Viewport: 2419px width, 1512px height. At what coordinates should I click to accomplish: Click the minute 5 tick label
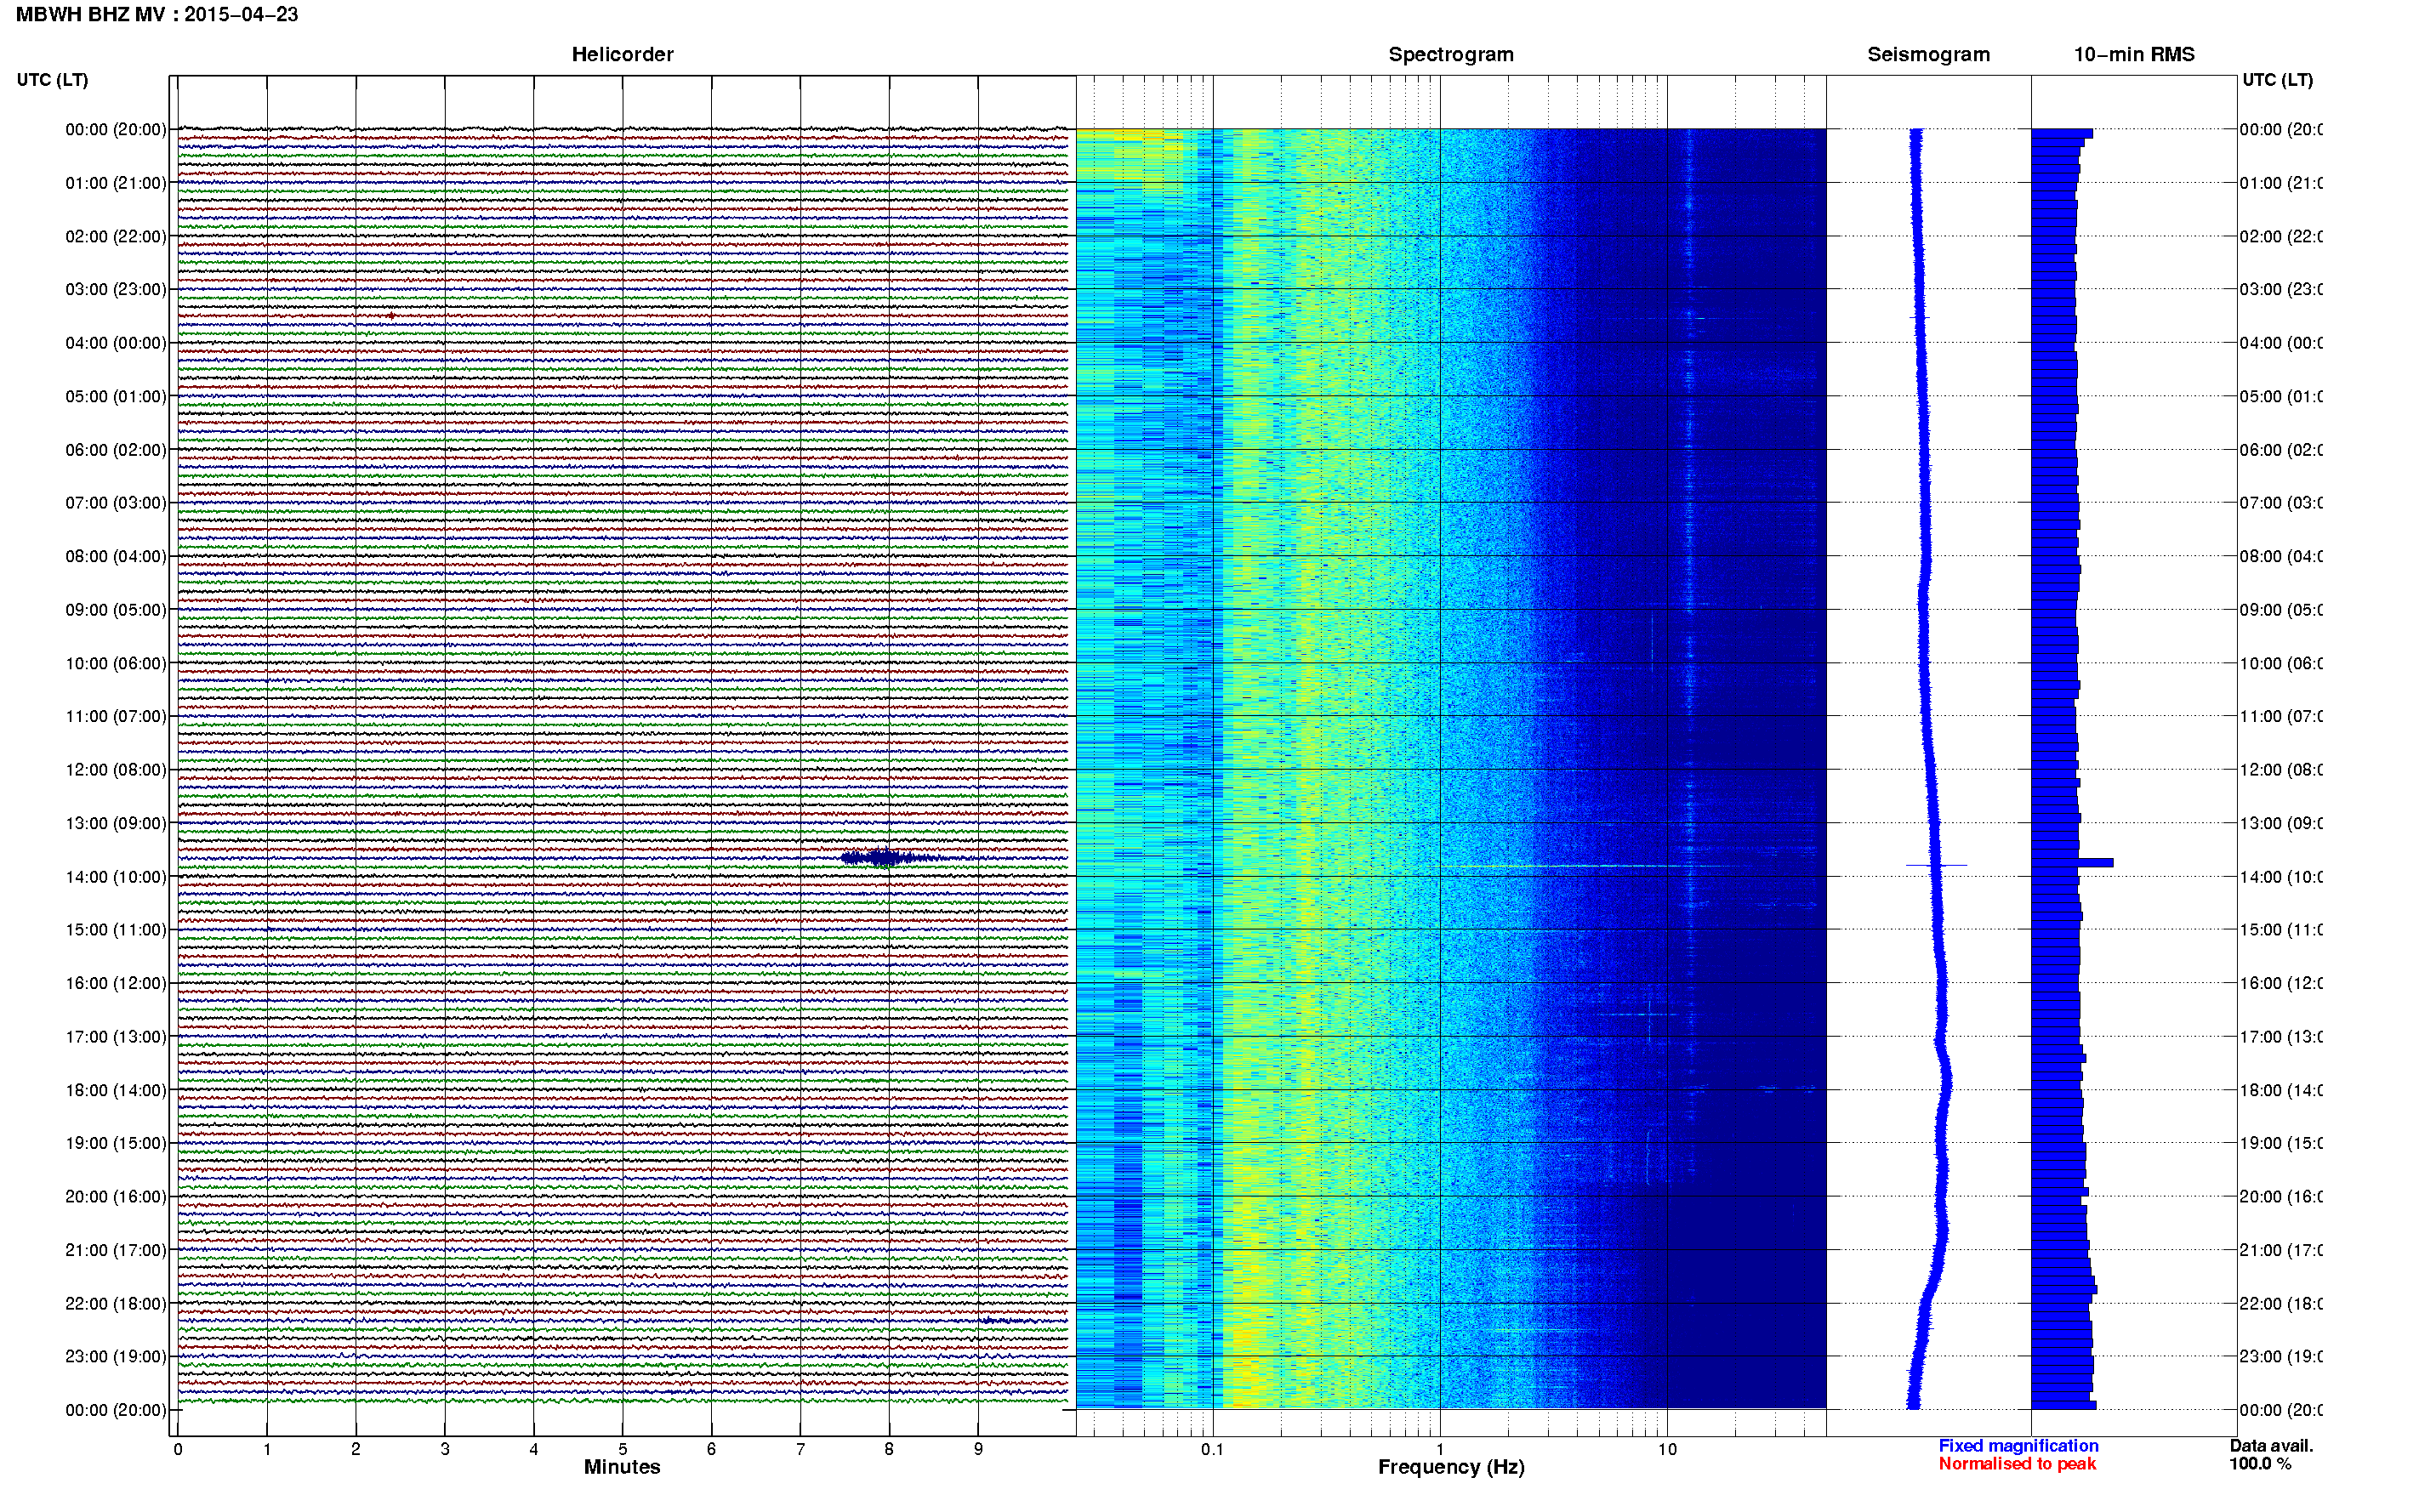click(x=622, y=1449)
